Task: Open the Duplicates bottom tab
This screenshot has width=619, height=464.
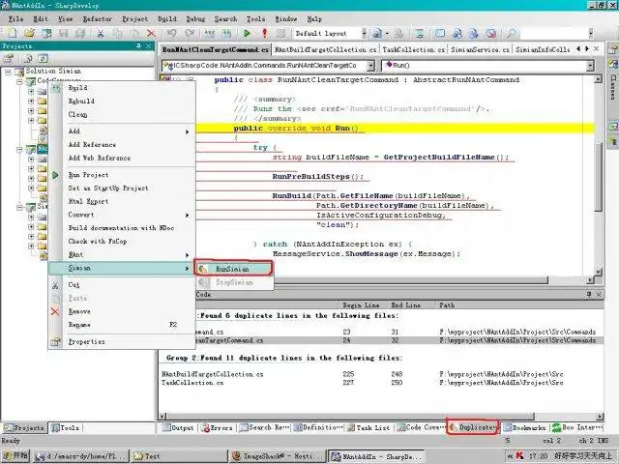Action: 473,427
